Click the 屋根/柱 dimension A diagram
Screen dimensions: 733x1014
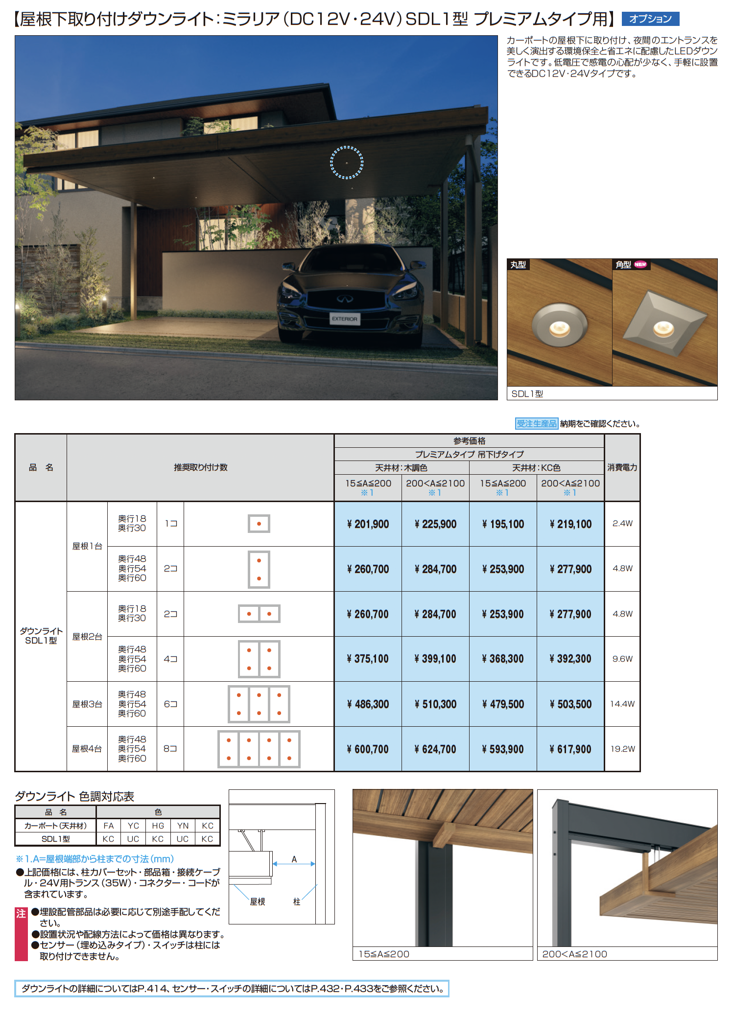282,857
